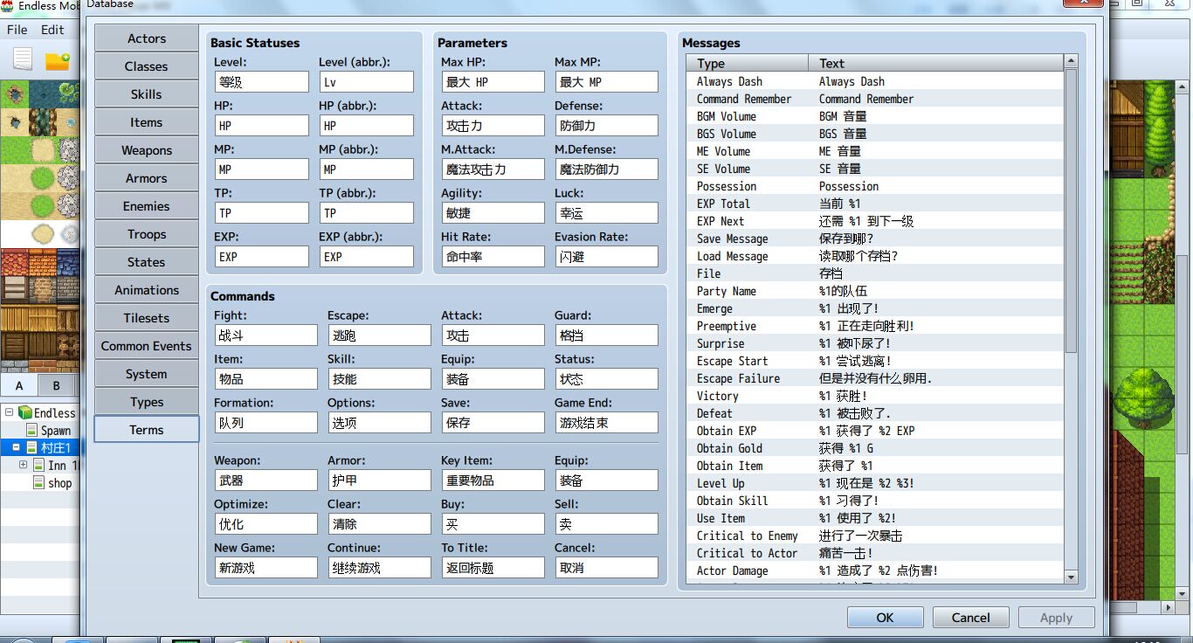Click the Level term input field
This screenshot has height=643, width=1193.
point(262,82)
